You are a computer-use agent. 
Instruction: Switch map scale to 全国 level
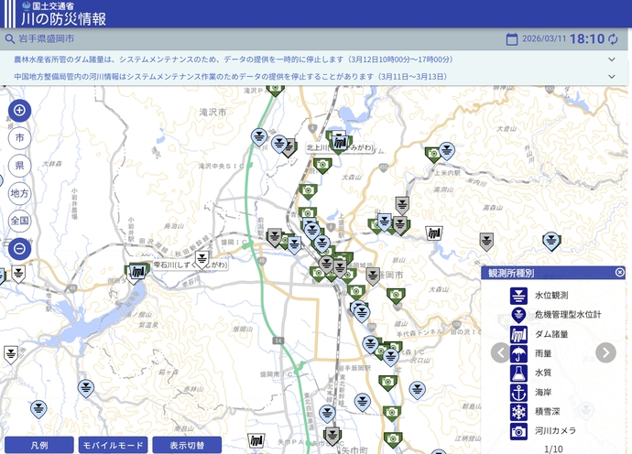tap(20, 221)
